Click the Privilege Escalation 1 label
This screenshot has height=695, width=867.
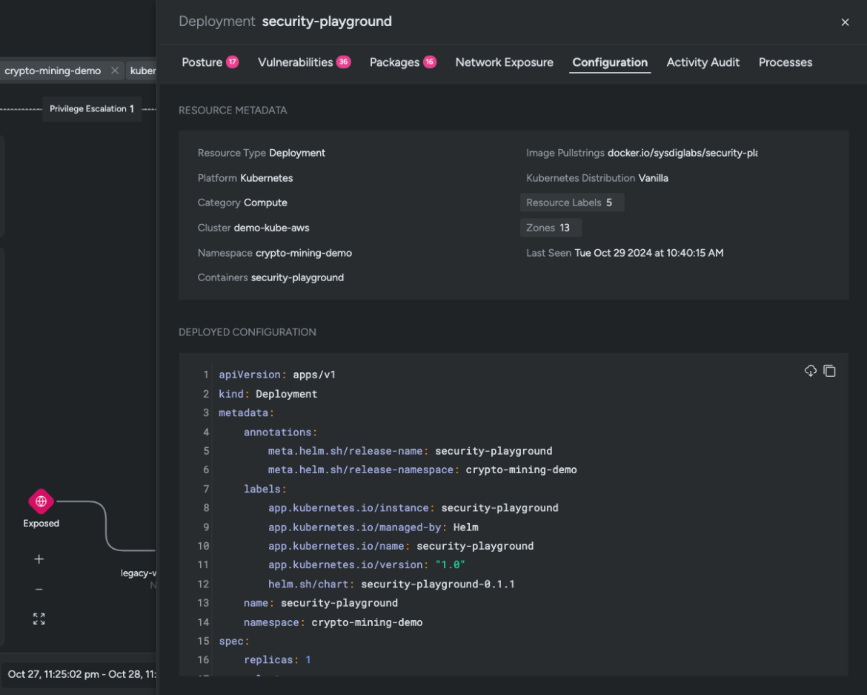[92, 108]
